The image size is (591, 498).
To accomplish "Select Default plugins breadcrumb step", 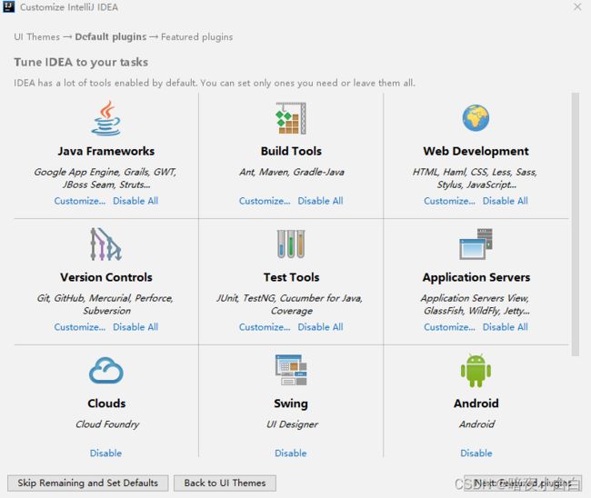I will 110,37.
